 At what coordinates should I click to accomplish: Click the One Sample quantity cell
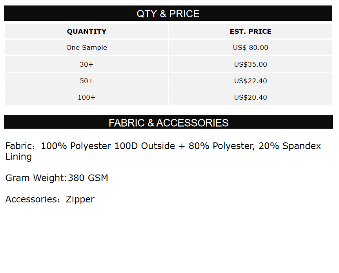[86, 47]
